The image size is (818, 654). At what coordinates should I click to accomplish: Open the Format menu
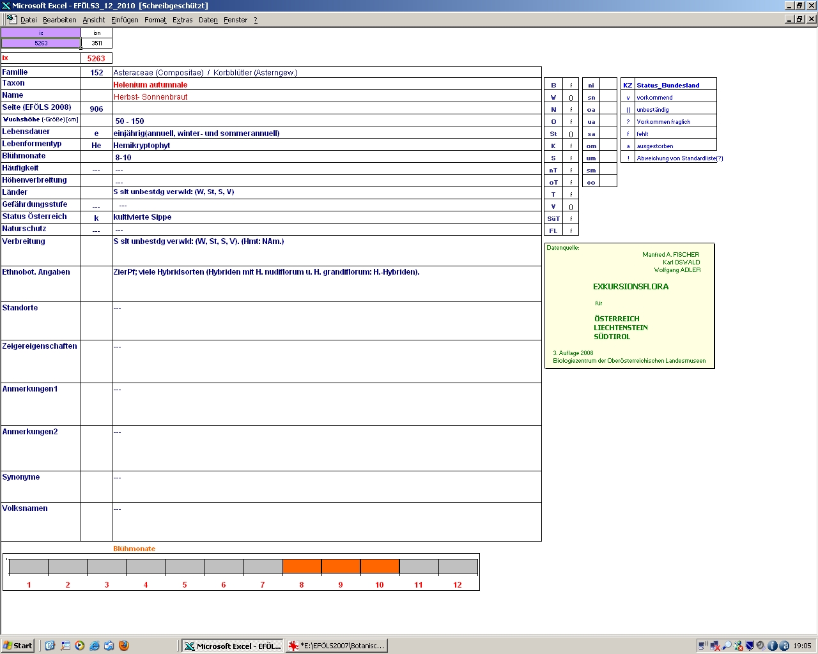(155, 20)
